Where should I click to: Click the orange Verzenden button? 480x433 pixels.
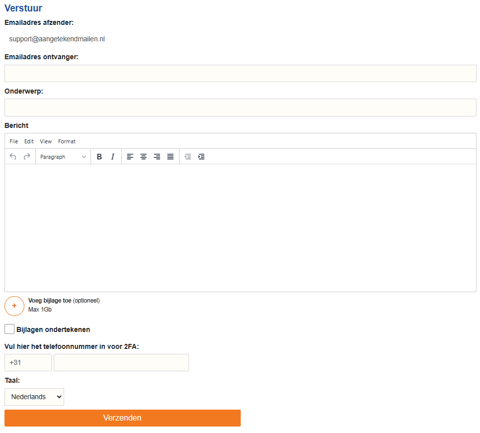click(x=122, y=418)
